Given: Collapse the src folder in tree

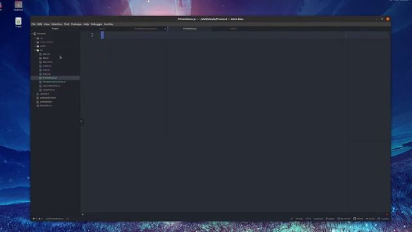Looking at the screenshot, I should [x=41, y=50].
